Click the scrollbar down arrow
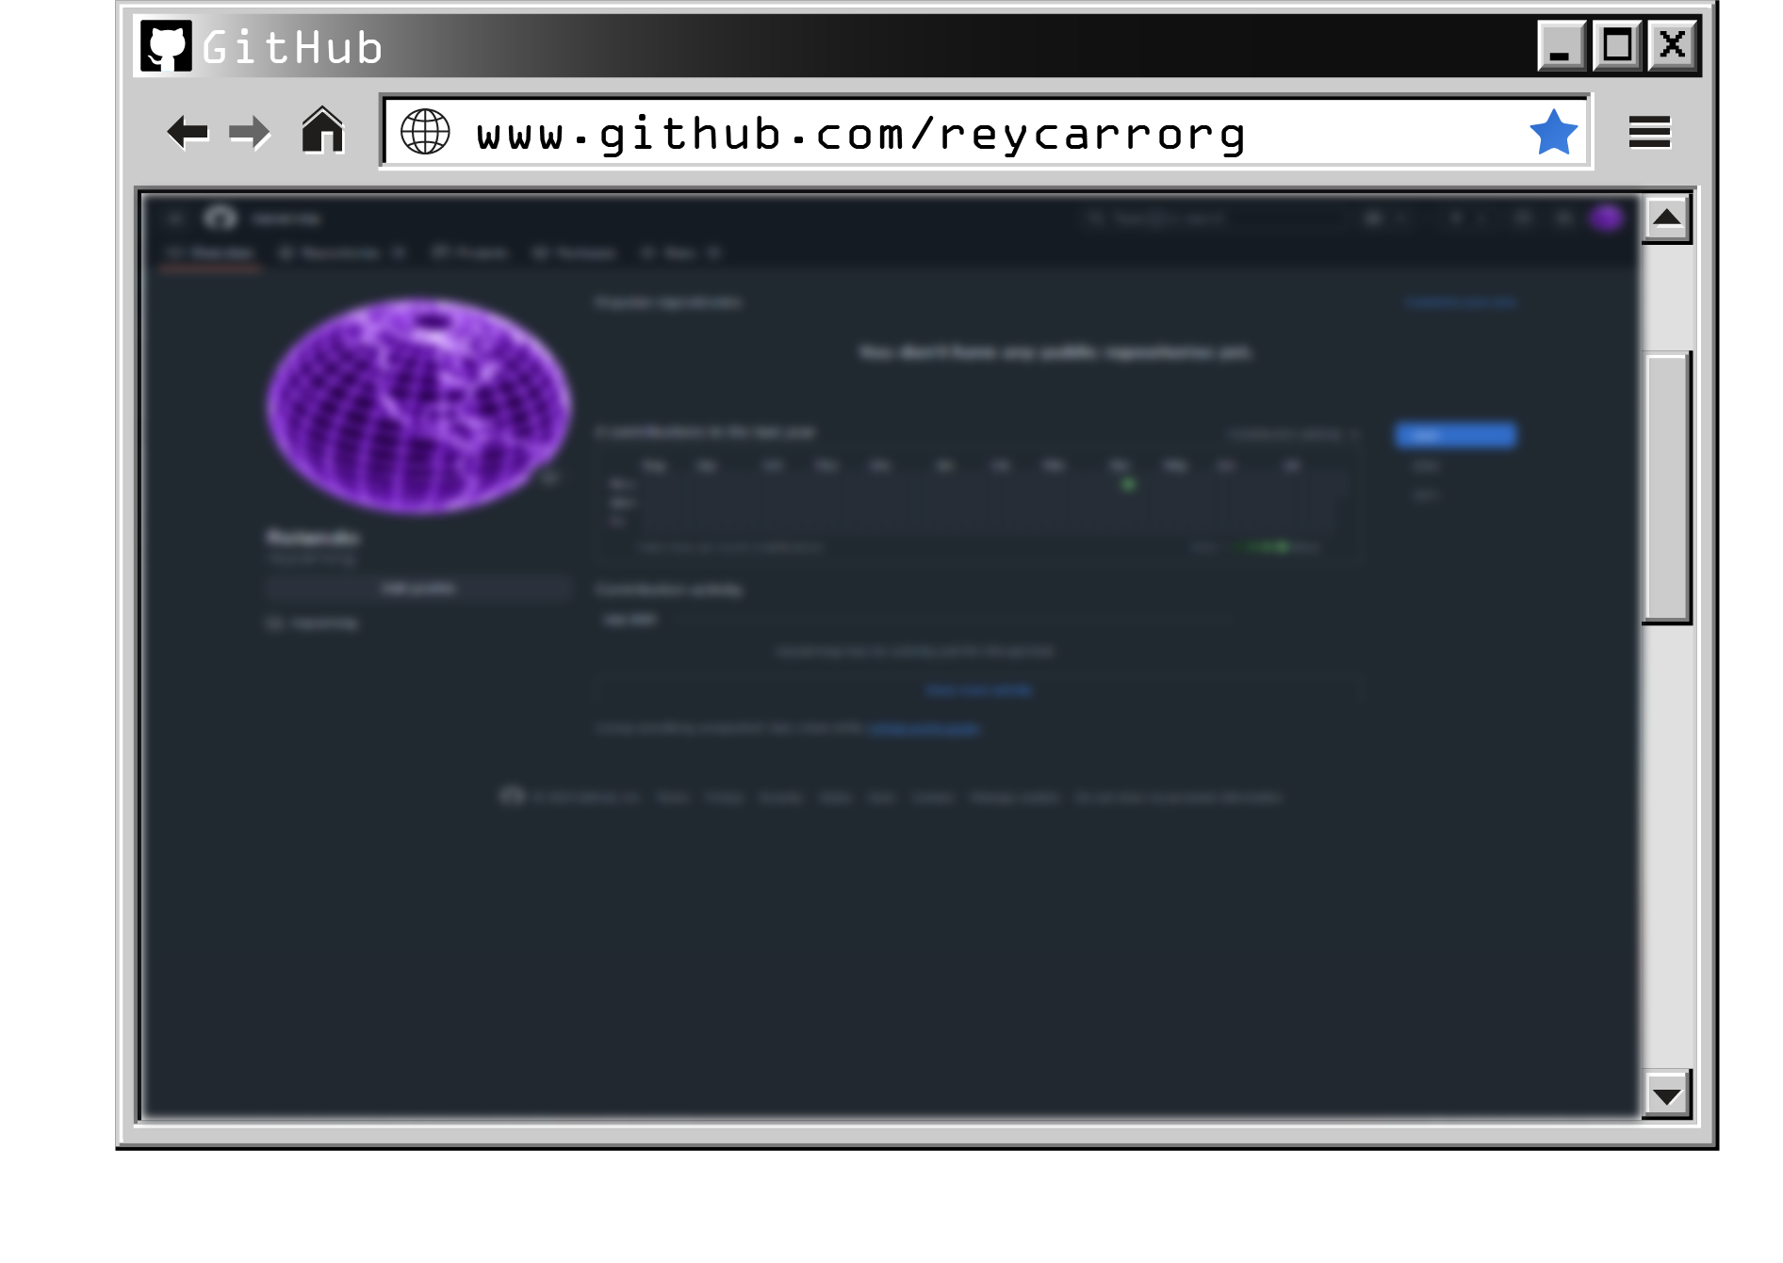 (x=1666, y=1094)
